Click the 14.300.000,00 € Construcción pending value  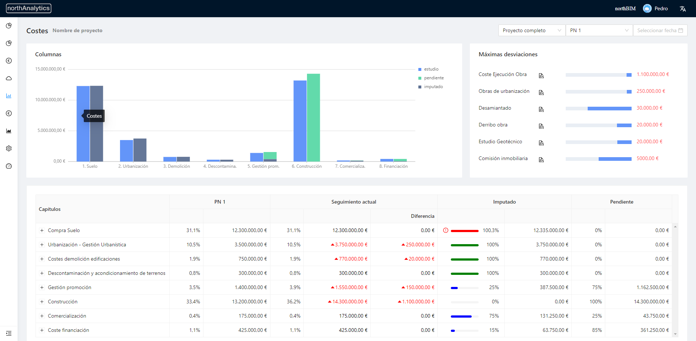(x=651, y=302)
